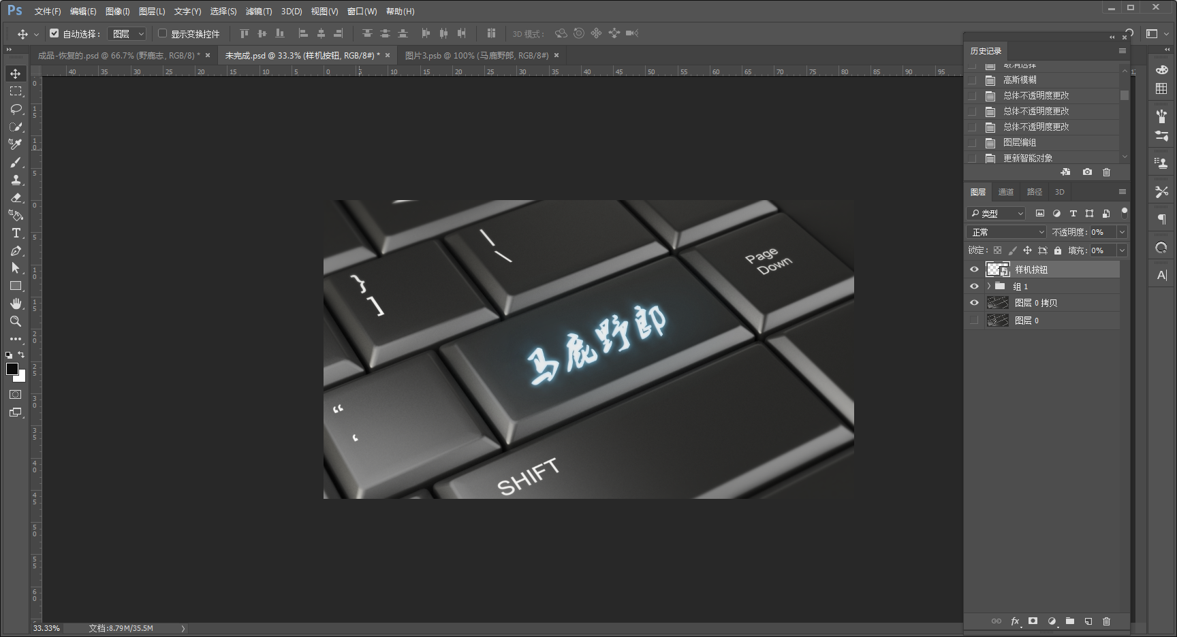
Task: Select the Horizontal Type tool
Action: click(x=16, y=233)
